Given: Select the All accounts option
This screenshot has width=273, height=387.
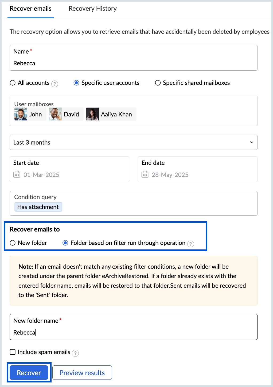Looking at the screenshot, I should tap(13, 83).
